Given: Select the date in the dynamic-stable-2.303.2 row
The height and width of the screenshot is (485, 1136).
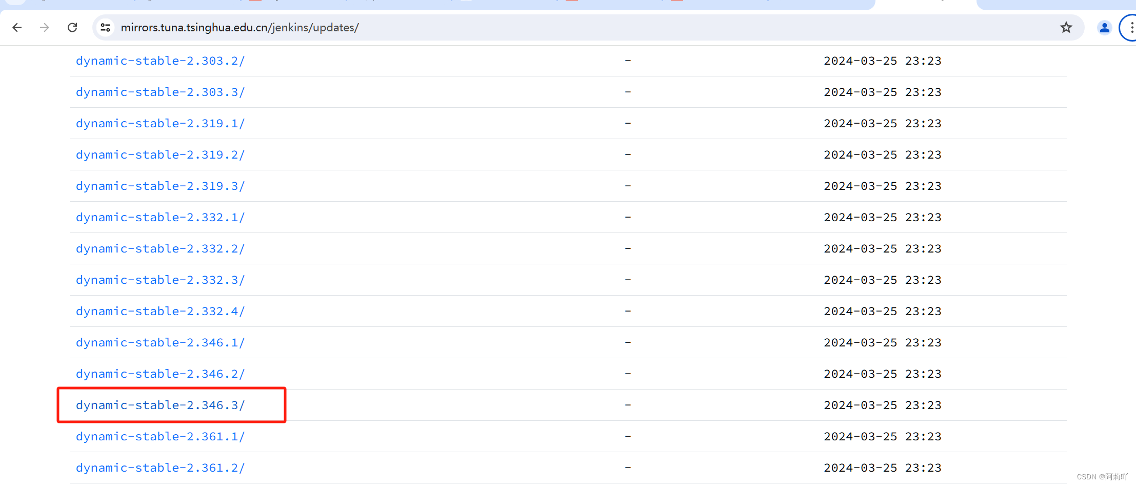Looking at the screenshot, I should (x=883, y=61).
